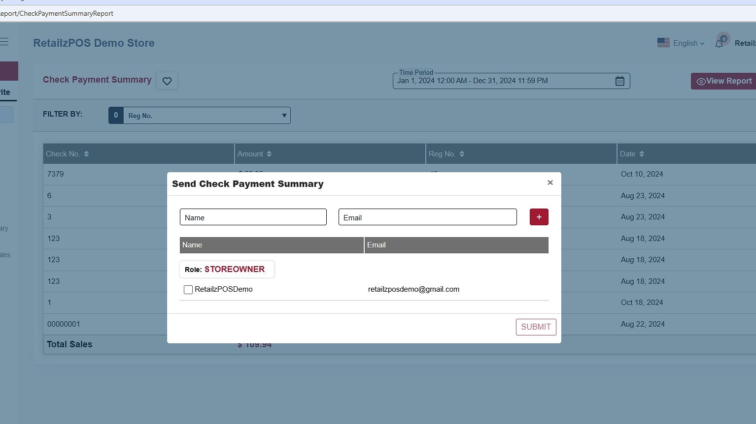Screen dimensions: 756x424
Task: Click the Email input field
Action: (427, 217)
